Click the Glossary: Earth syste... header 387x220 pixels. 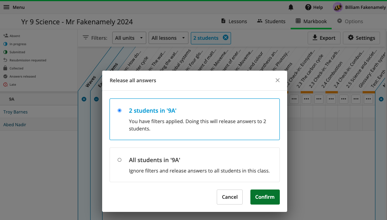point(372,70)
